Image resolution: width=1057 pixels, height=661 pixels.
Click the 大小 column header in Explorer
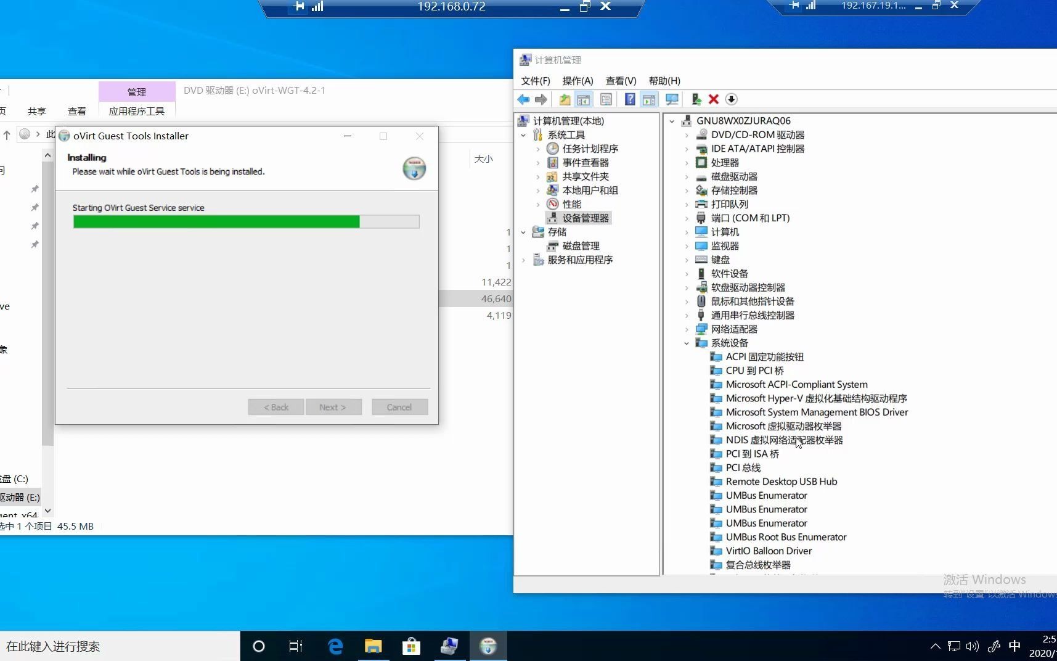(x=484, y=158)
